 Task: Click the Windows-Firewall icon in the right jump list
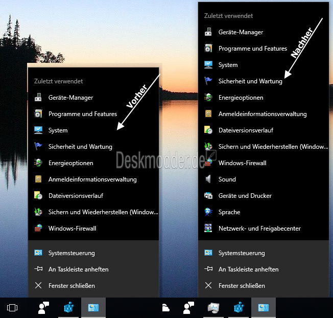click(x=208, y=163)
